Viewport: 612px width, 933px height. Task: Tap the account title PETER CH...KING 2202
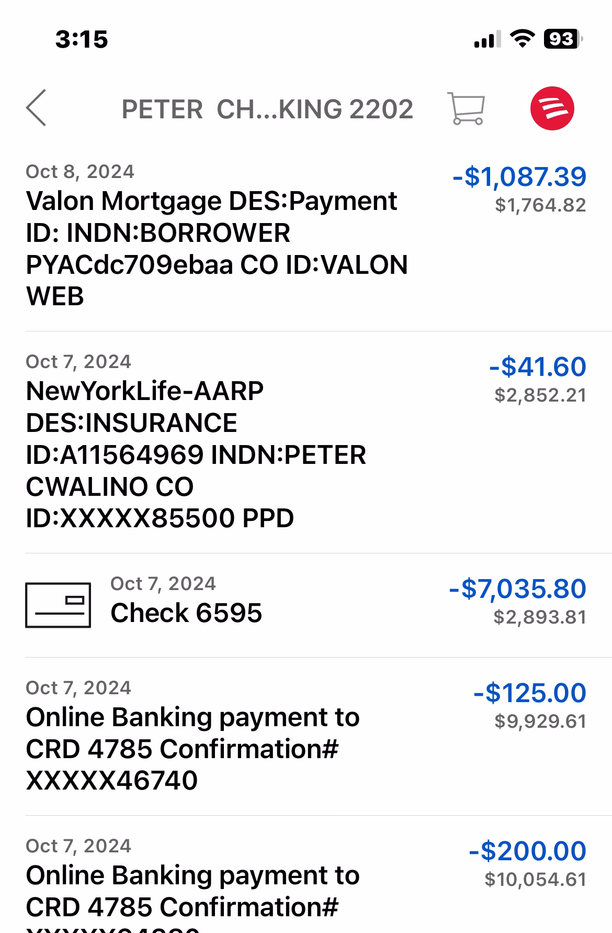[x=267, y=109]
